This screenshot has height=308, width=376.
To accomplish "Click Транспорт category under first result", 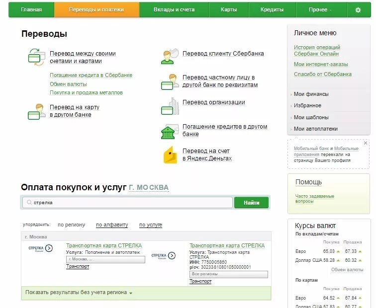I will (78, 266).
